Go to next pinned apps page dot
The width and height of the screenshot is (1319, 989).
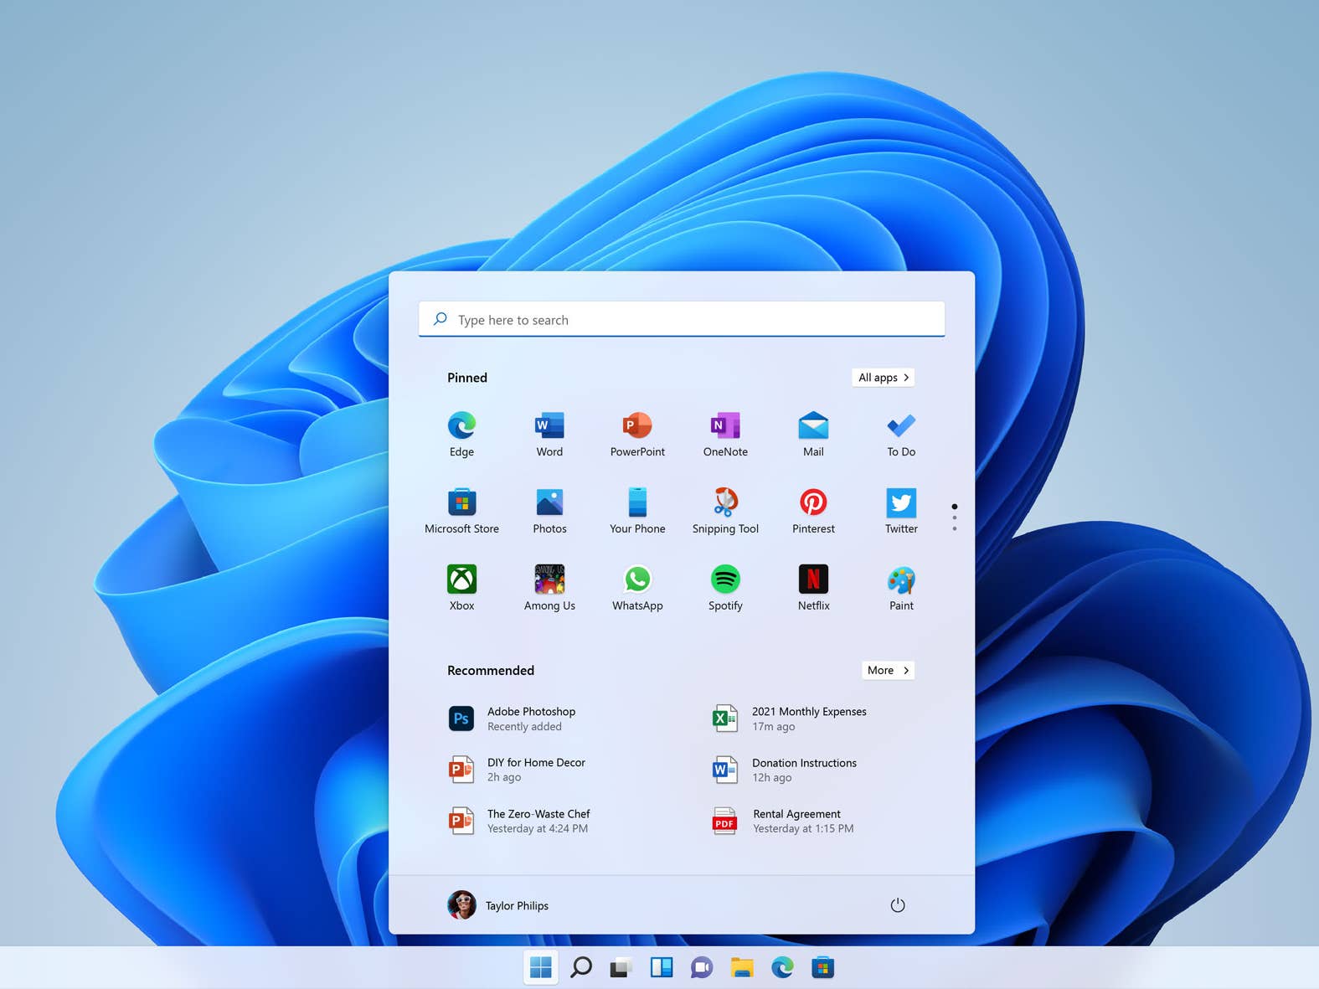pos(955,518)
